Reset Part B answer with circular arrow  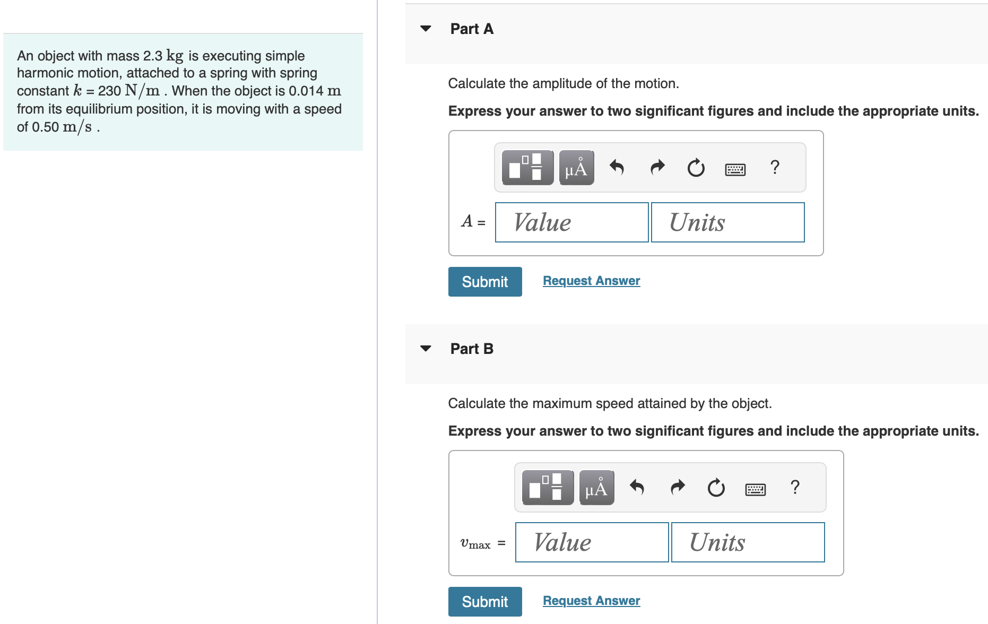[x=716, y=488]
